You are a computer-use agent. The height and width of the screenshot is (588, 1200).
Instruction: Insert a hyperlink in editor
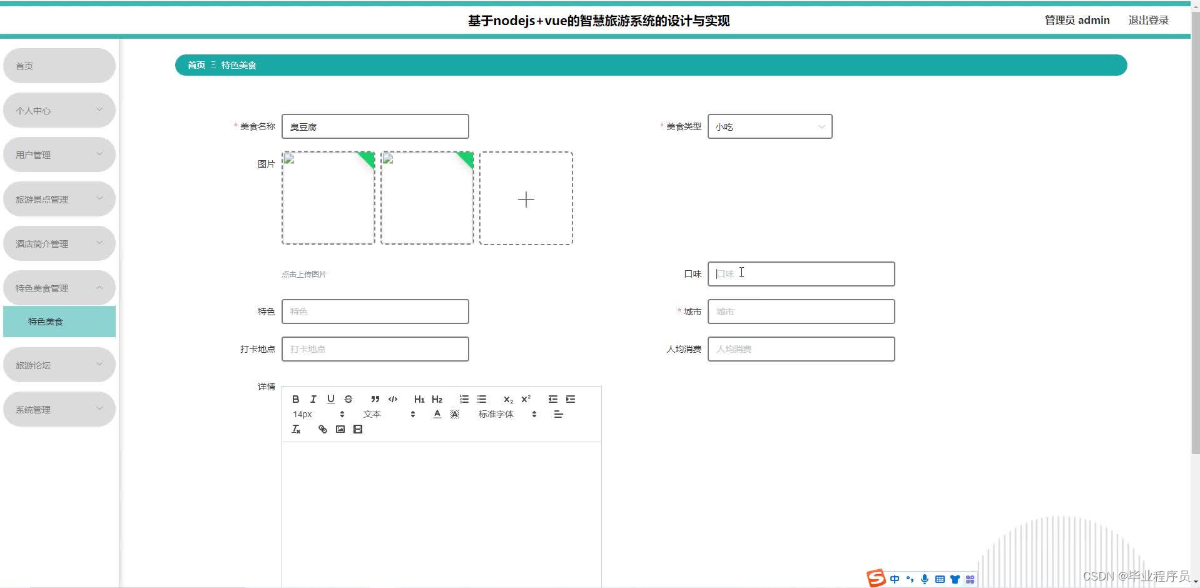[323, 429]
